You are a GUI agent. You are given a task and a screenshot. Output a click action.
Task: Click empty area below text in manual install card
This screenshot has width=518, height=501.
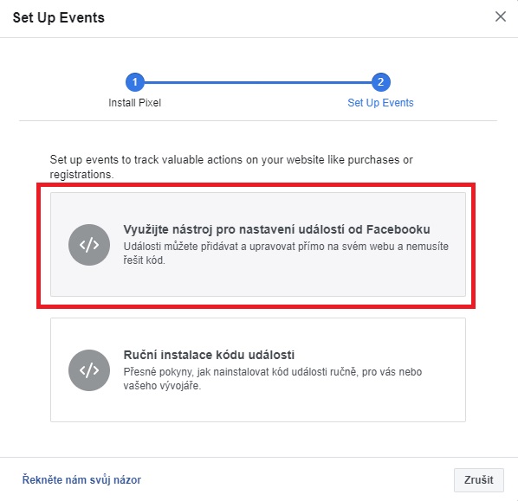[x=257, y=407]
